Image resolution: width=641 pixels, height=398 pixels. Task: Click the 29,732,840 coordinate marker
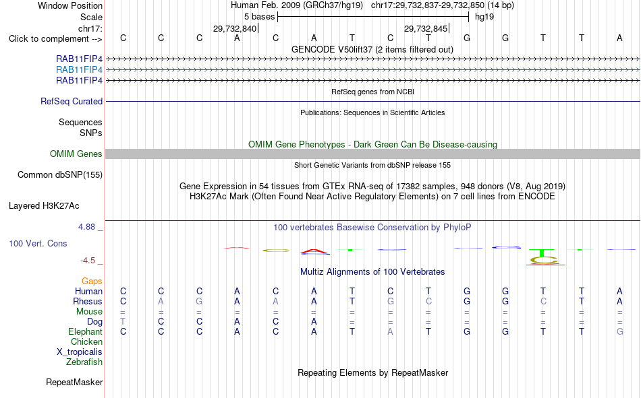235,28
